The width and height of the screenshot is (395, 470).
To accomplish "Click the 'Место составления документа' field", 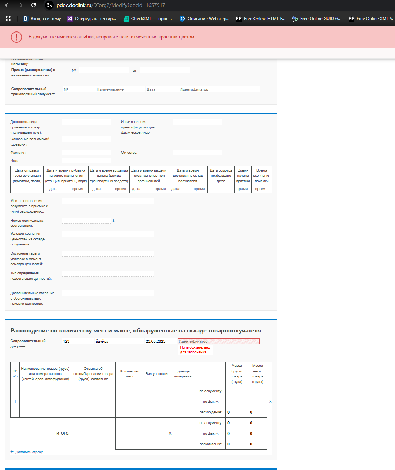I will [108, 201].
